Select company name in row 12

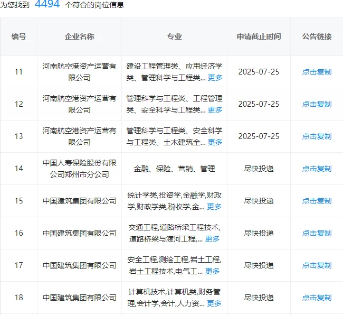tap(79, 104)
